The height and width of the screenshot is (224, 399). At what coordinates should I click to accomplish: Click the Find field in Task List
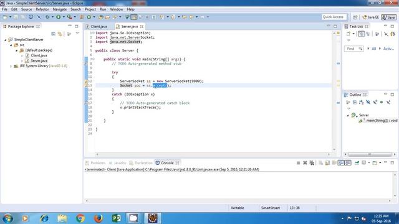click(353, 49)
